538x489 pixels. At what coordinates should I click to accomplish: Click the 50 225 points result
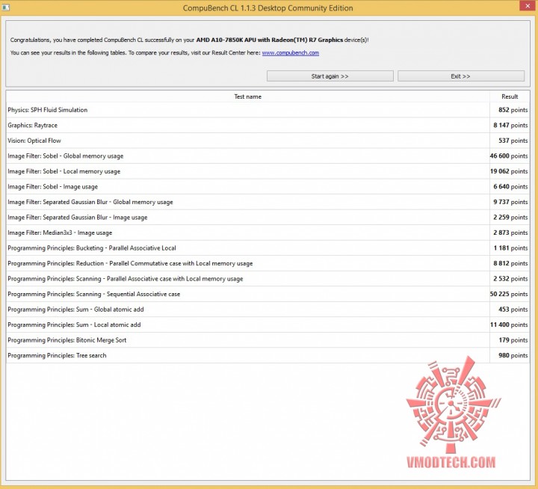(x=509, y=294)
